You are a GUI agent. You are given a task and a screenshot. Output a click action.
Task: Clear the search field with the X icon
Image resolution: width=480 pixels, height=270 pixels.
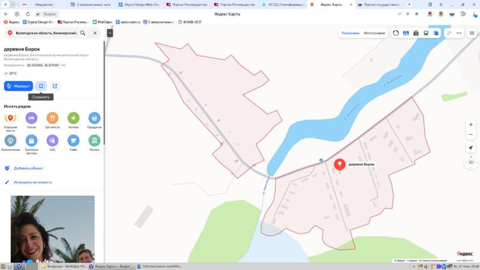point(95,33)
